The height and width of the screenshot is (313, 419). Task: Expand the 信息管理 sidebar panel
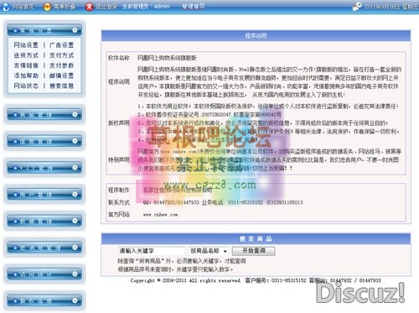click(44, 141)
